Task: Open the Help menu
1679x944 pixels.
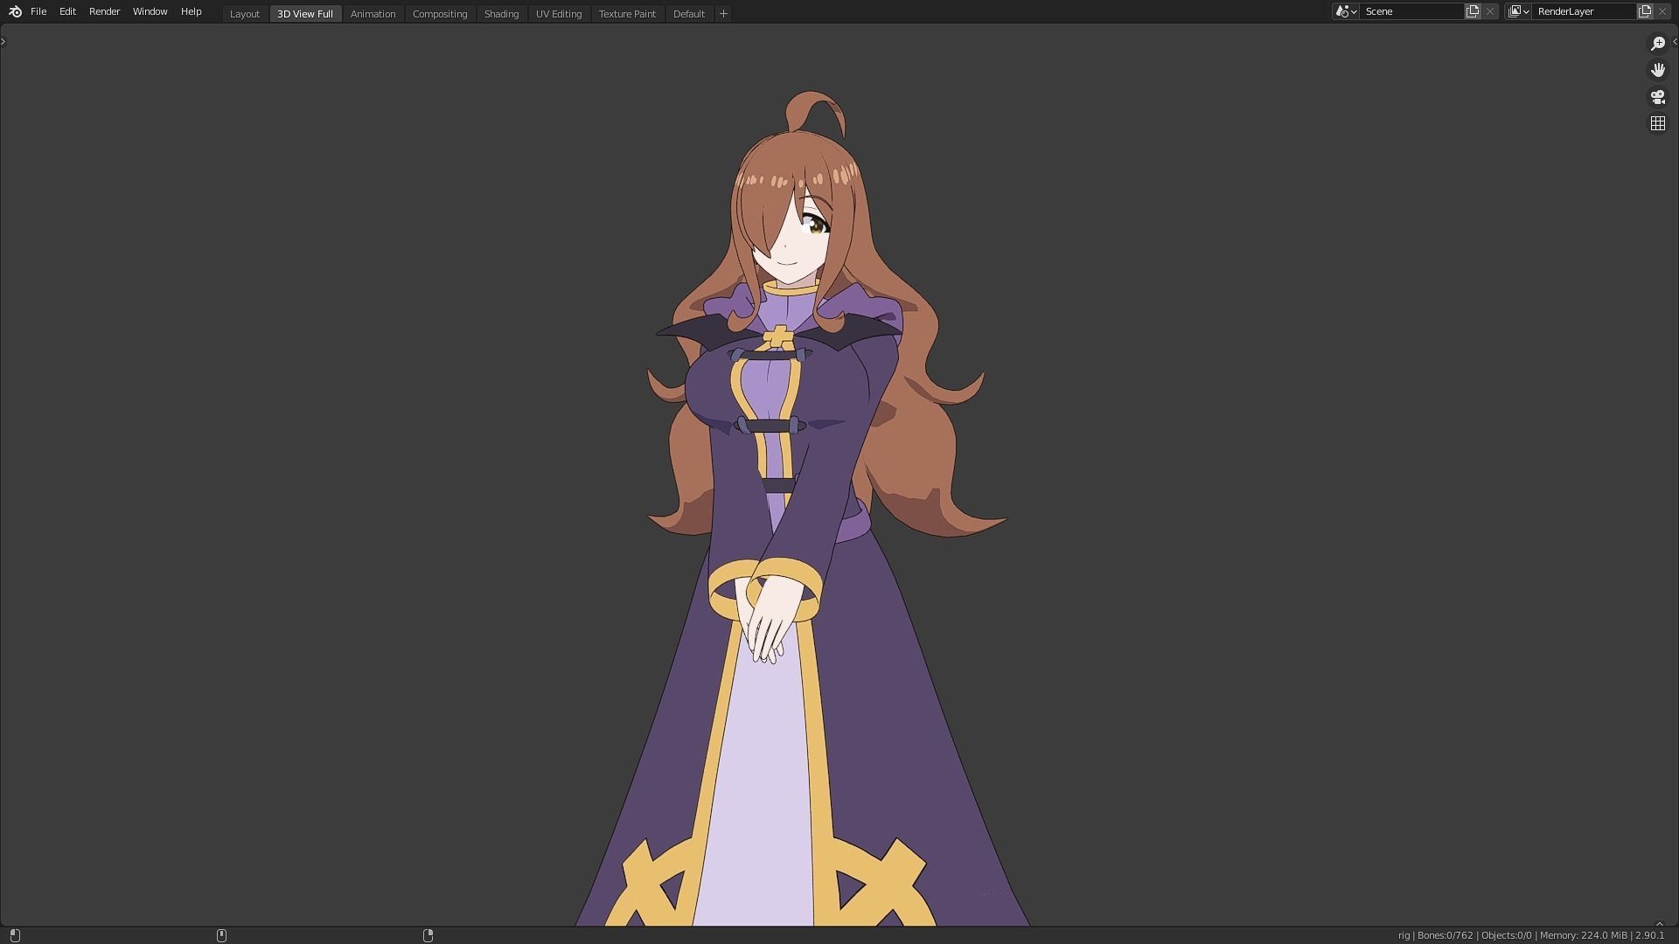Action: (x=191, y=11)
